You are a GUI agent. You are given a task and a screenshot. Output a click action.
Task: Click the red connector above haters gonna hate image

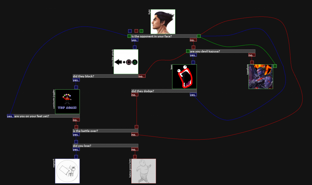(135, 157)
